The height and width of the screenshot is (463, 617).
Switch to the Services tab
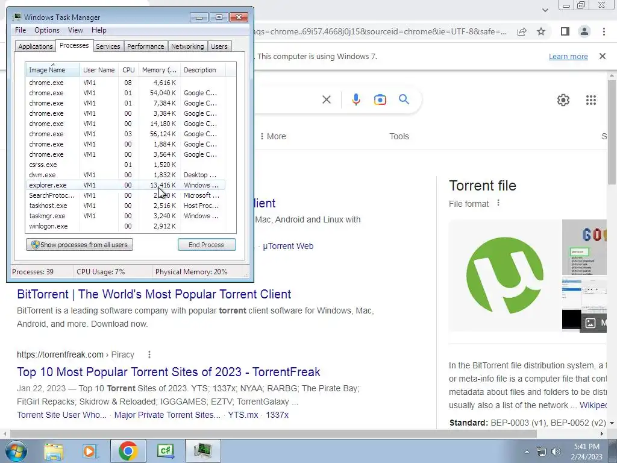[x=108, y=46]
